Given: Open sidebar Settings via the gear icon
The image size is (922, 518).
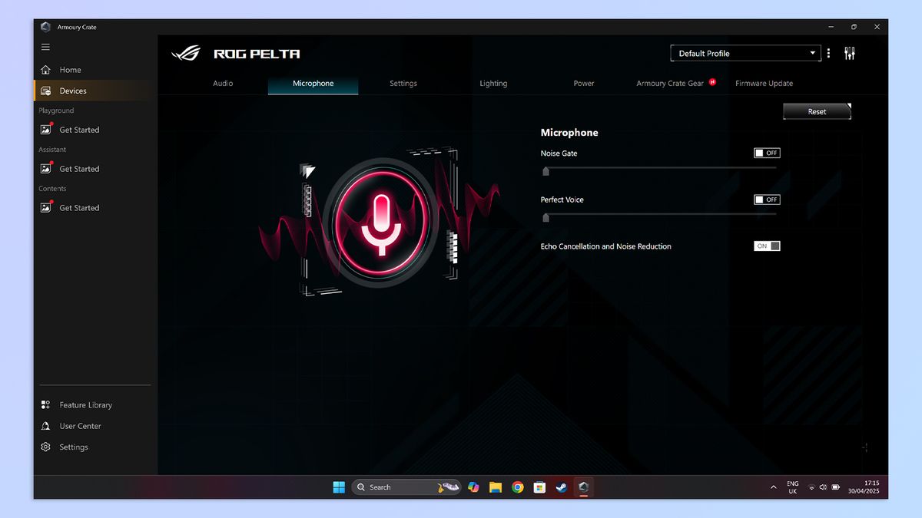Looking at the screenshot, I should pos(45,447).
